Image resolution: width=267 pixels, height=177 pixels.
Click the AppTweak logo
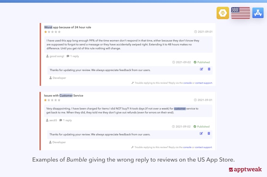245,170
